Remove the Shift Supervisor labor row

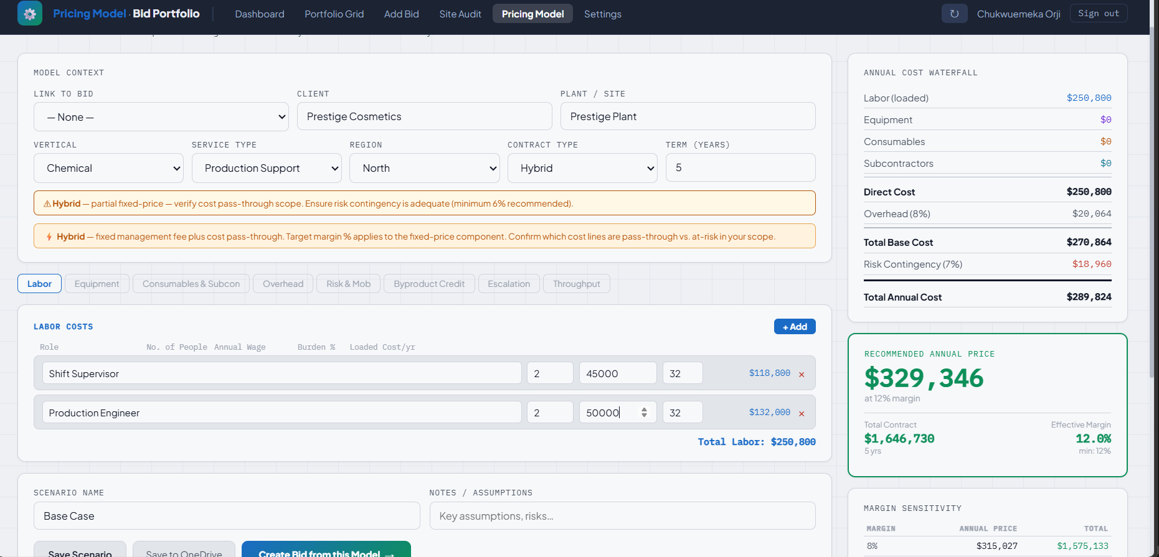click(x=802, y=374)
